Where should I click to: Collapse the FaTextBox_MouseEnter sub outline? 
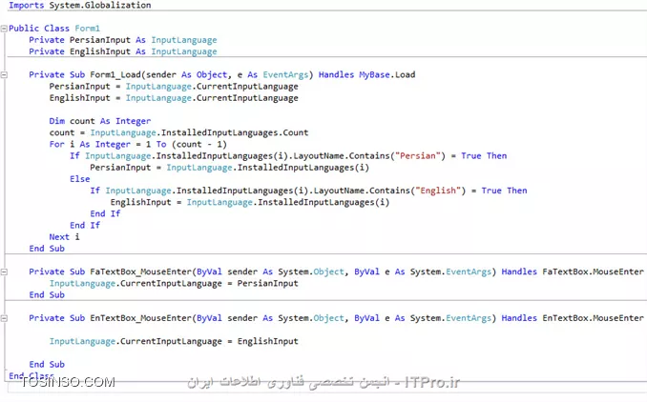pos(4,271)
